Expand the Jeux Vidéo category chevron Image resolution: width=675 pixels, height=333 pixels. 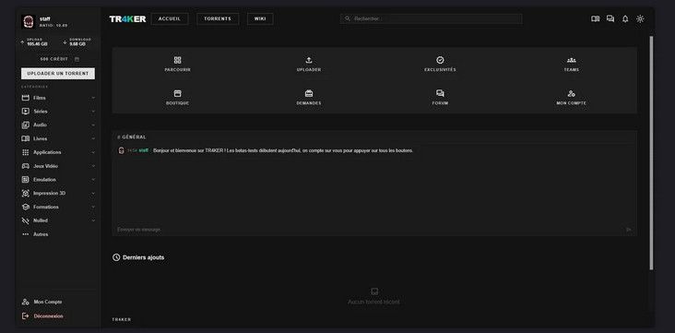(x=93, y=166)
